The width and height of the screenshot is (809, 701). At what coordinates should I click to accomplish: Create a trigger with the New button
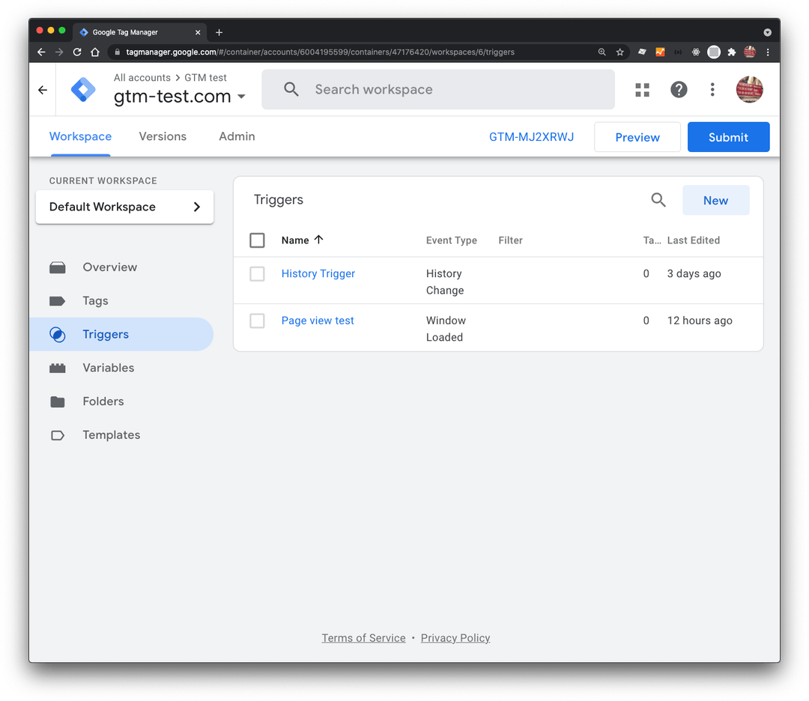[715, 200]
